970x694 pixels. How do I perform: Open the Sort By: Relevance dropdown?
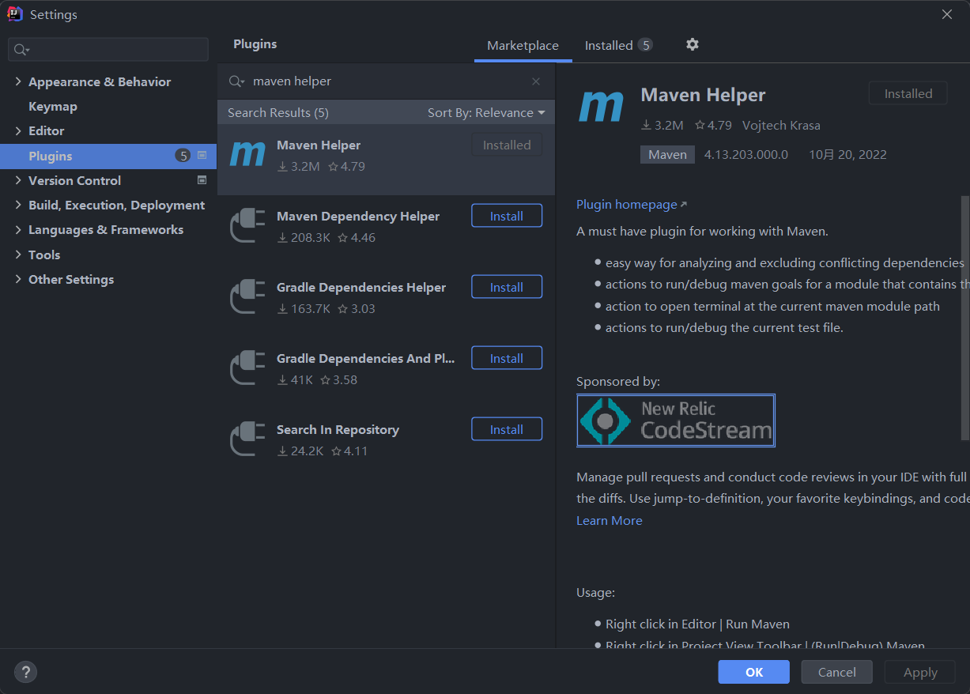tap(486, 112)
